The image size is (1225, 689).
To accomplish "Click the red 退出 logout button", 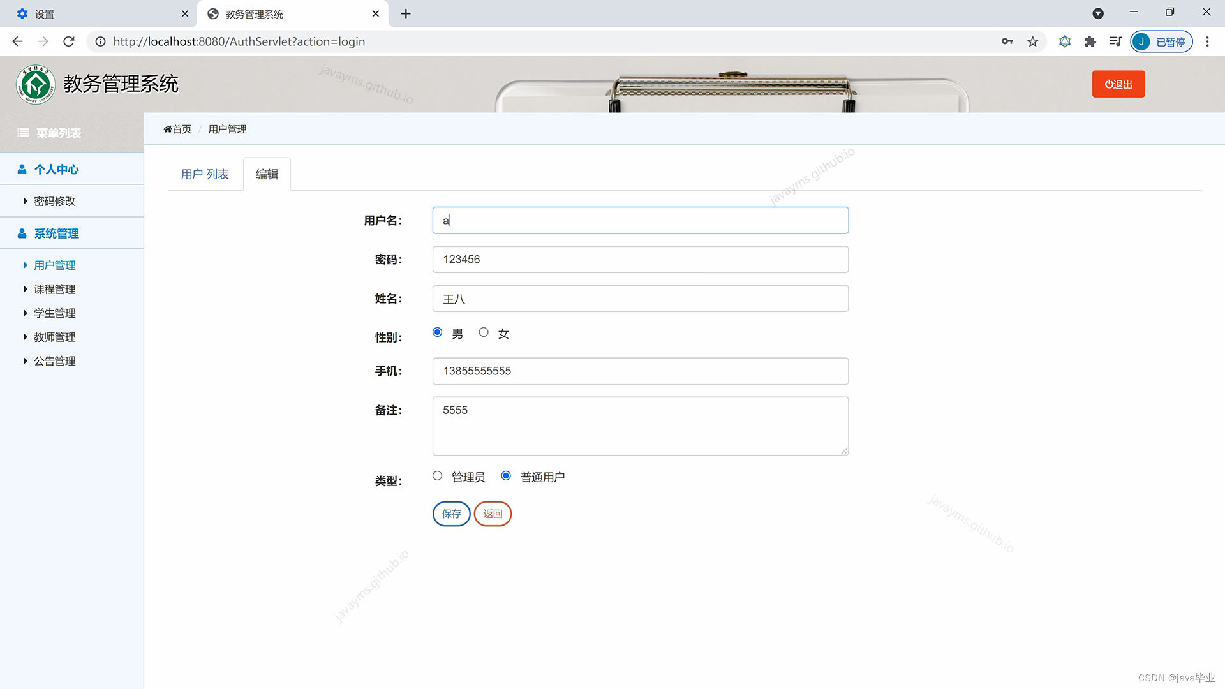I will tap(1118, 84).
